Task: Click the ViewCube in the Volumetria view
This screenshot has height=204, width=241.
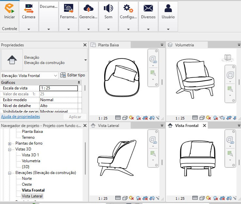Action: 228,57
